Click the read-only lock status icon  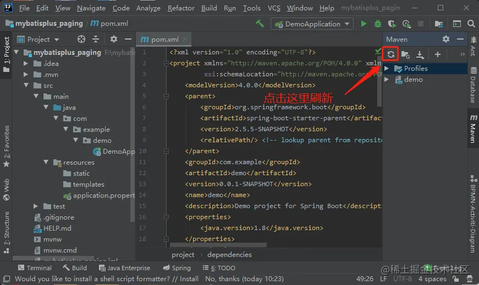tap(456, 278)
